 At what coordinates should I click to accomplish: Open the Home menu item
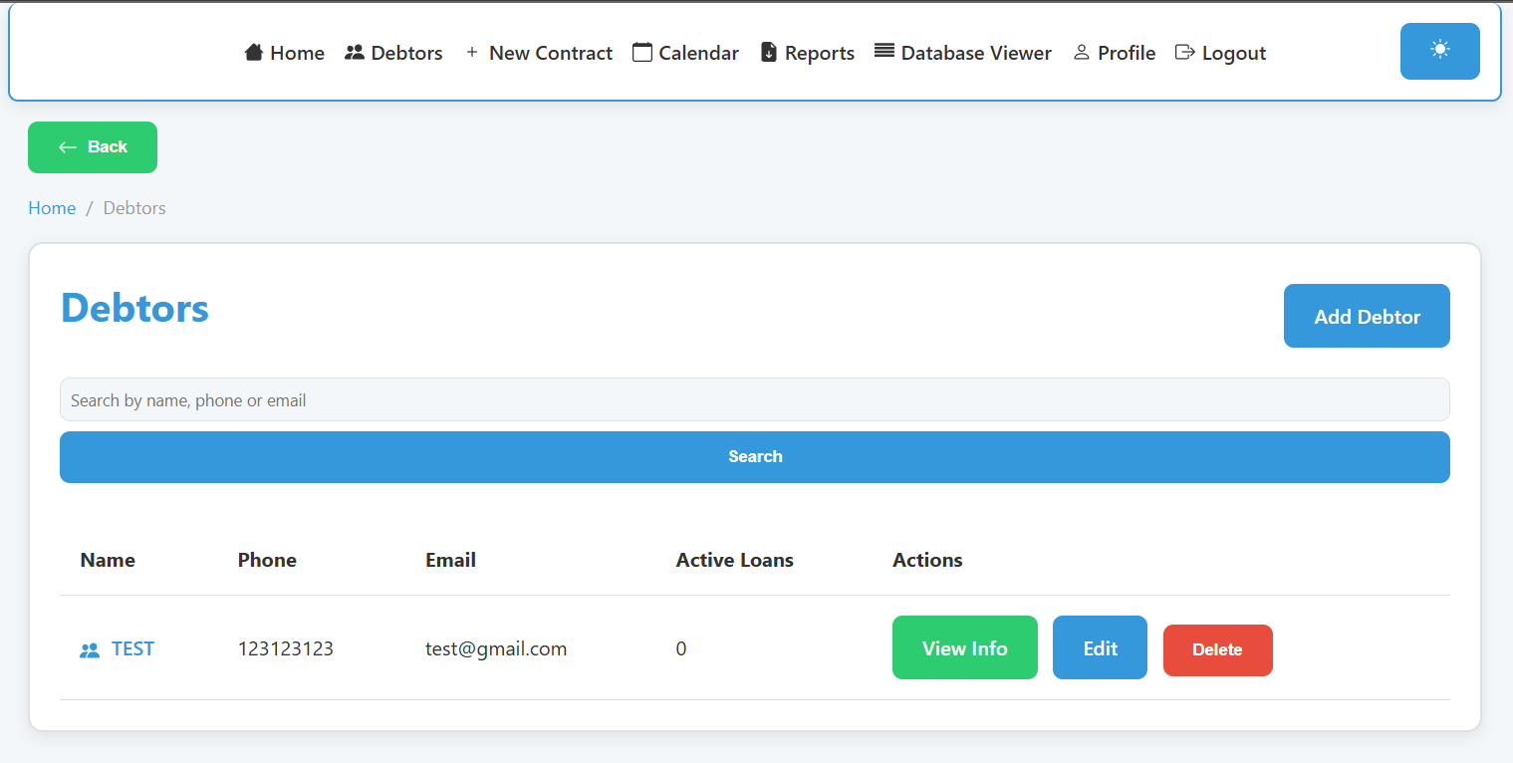[285, 53]
